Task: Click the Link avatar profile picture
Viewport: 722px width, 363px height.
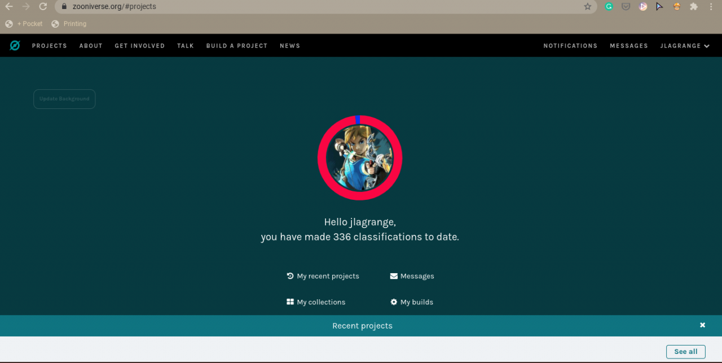Action: (x=360, y=158)
